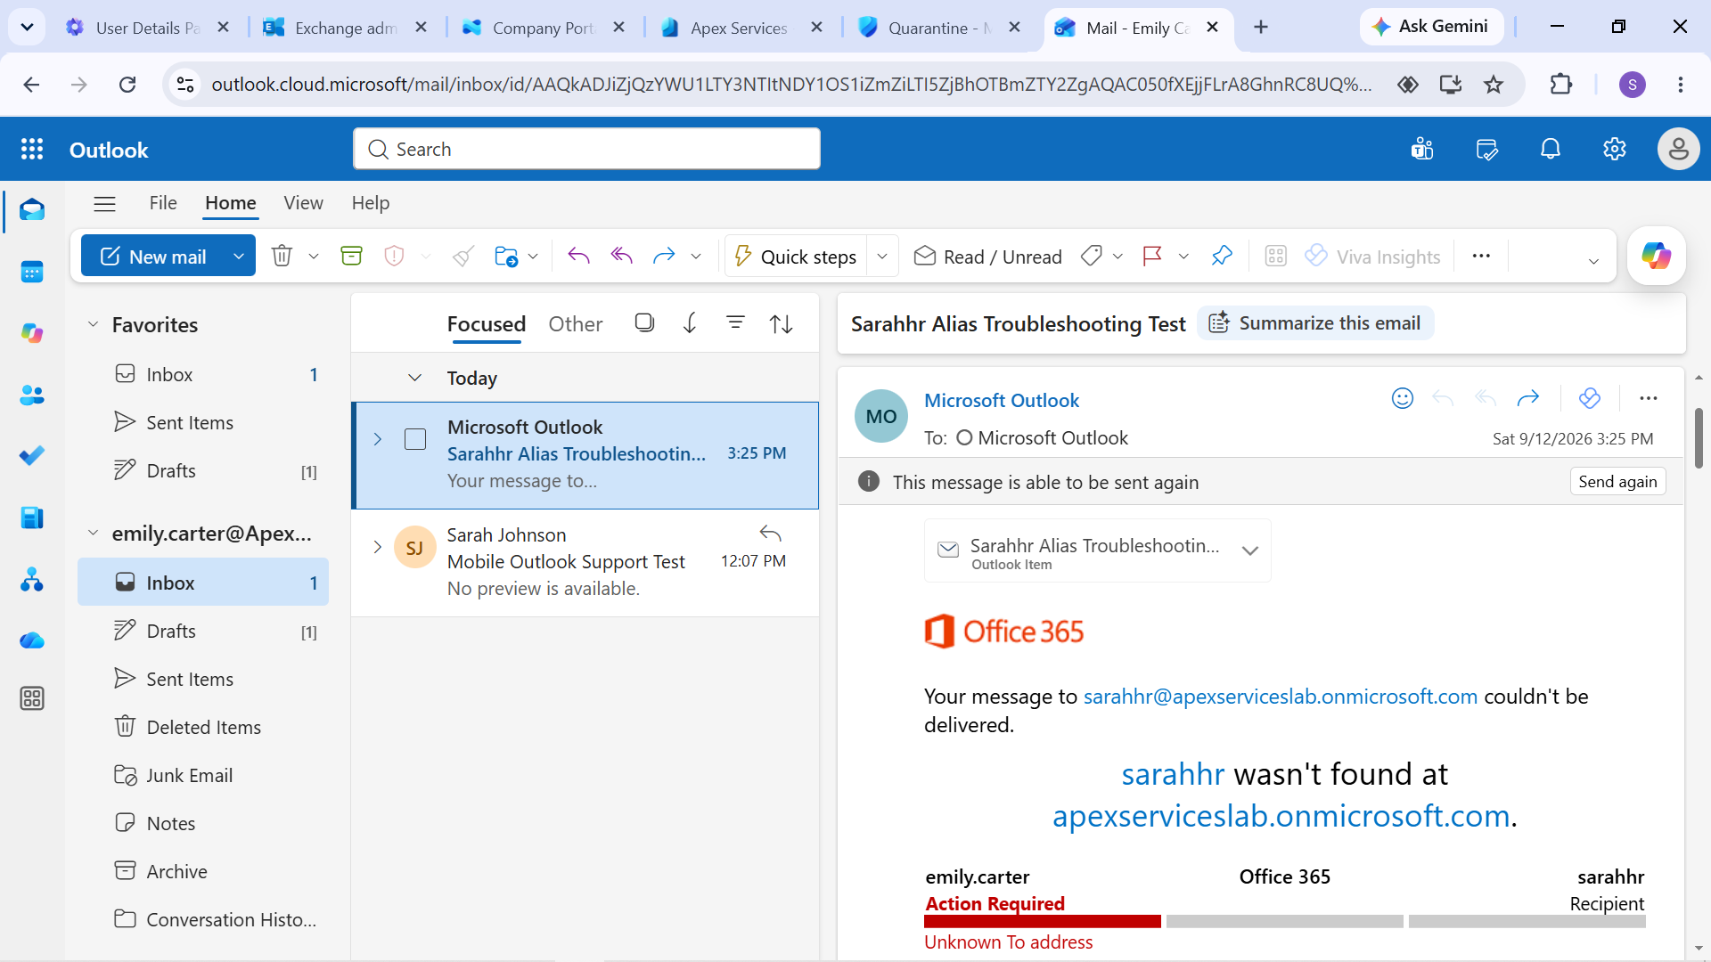The image size is (1711, 962).
Task: Check the Microsoft Outlook message checkbox
Action: coord(415,439)
